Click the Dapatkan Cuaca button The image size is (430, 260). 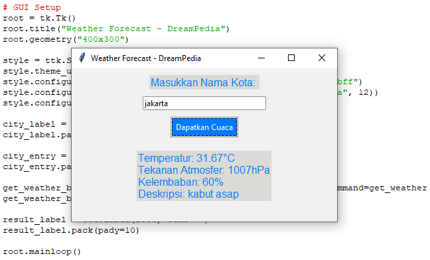[x=204, y=127]
